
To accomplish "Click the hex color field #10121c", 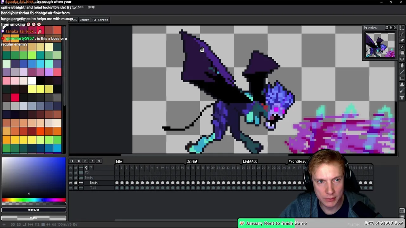I will click(x=34, y=210).
